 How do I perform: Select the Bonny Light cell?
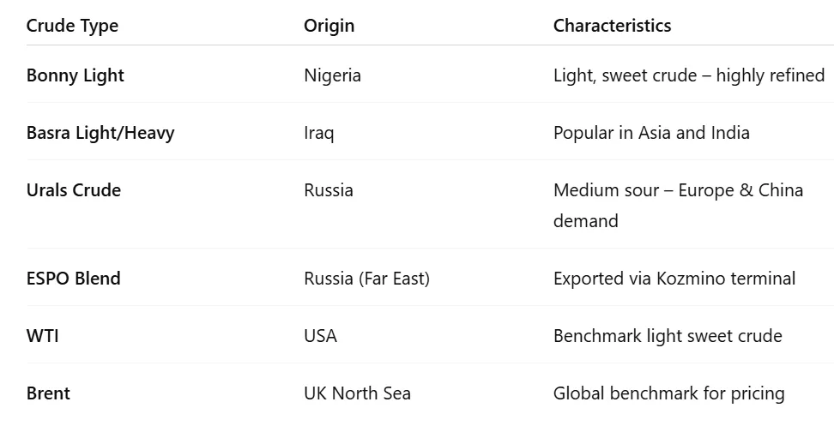click(75, 75)
